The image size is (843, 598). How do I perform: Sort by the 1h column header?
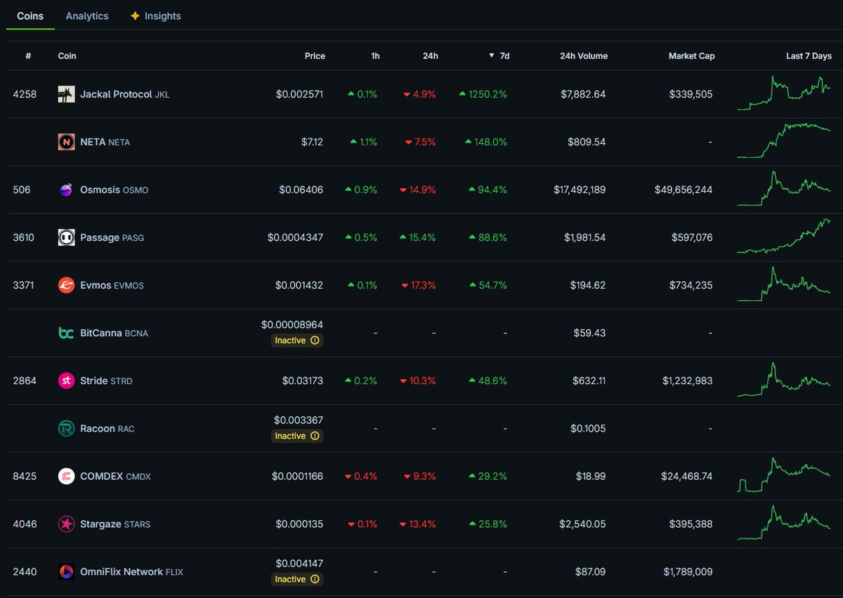coord(375,55)
